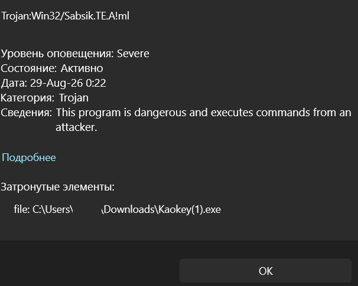The width and height of the screenshot is (358, 286).
Task: Click the Уровень оповещения label
Action: pyautogui.click(x=57, y=54)
